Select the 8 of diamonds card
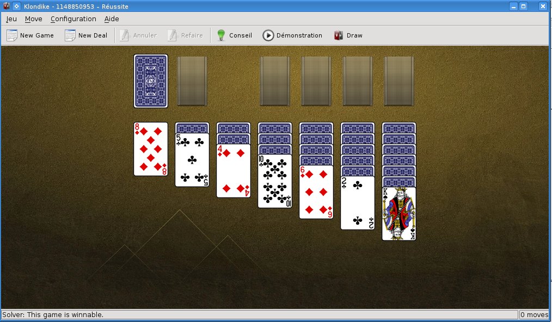The width and height of the screenshot is (552, 322). point(151,149)
